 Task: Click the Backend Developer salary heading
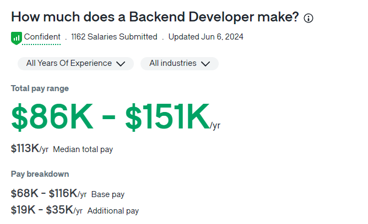155,17
